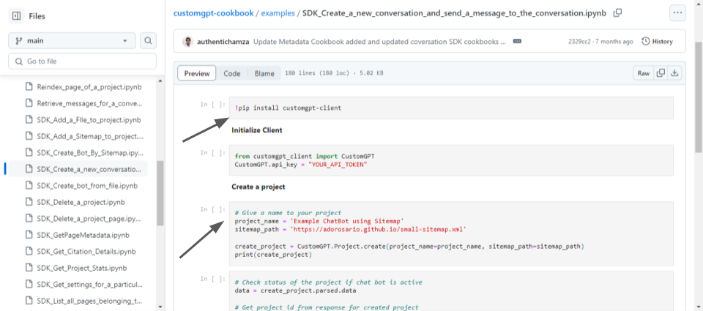Click authentichamza avatar image
The width and height of the screenshot is (703, 311).
[188, 41]
